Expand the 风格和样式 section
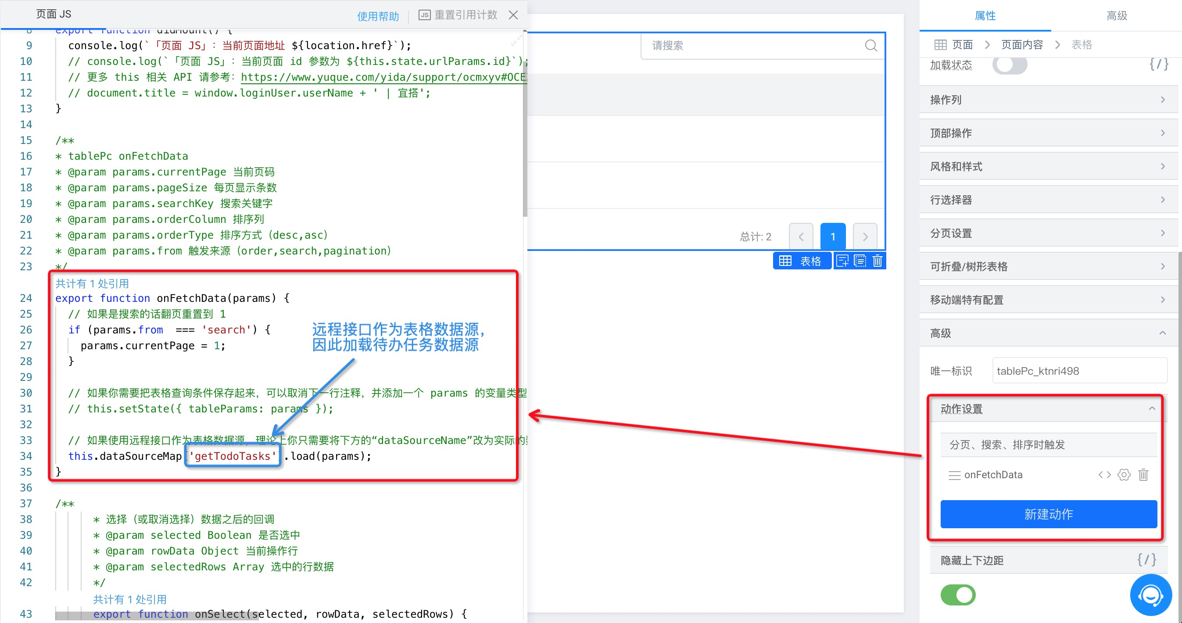This screenshot has width=1182, height=623. 1049,167
